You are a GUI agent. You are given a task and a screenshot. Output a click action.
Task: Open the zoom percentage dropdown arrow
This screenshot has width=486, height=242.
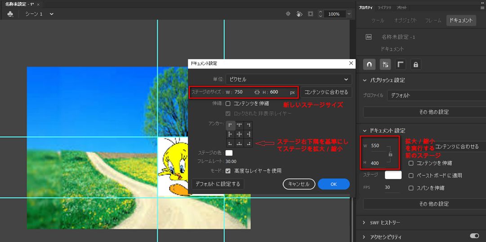[349, 14]
